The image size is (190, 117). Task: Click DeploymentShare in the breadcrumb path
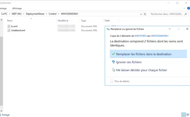35,14
